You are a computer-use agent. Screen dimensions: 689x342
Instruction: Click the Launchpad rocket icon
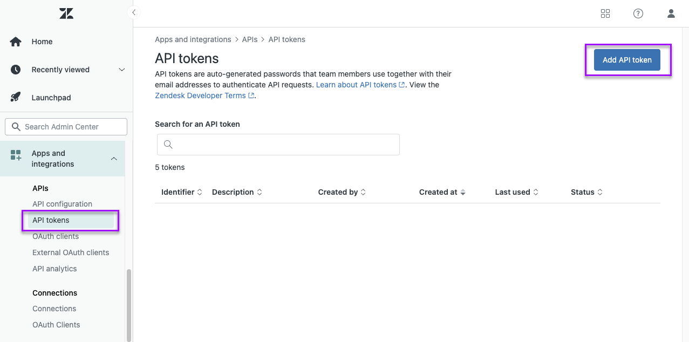pos(16,98)
